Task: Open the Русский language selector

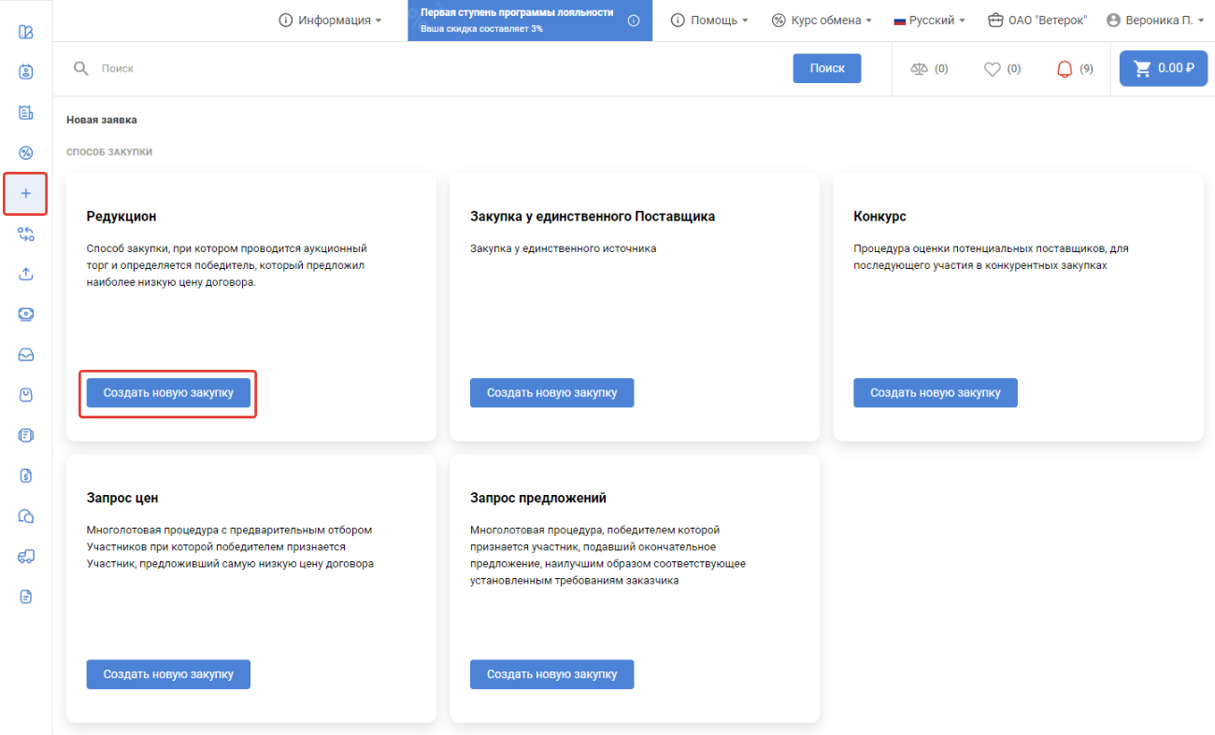Action: click(929, 21)
